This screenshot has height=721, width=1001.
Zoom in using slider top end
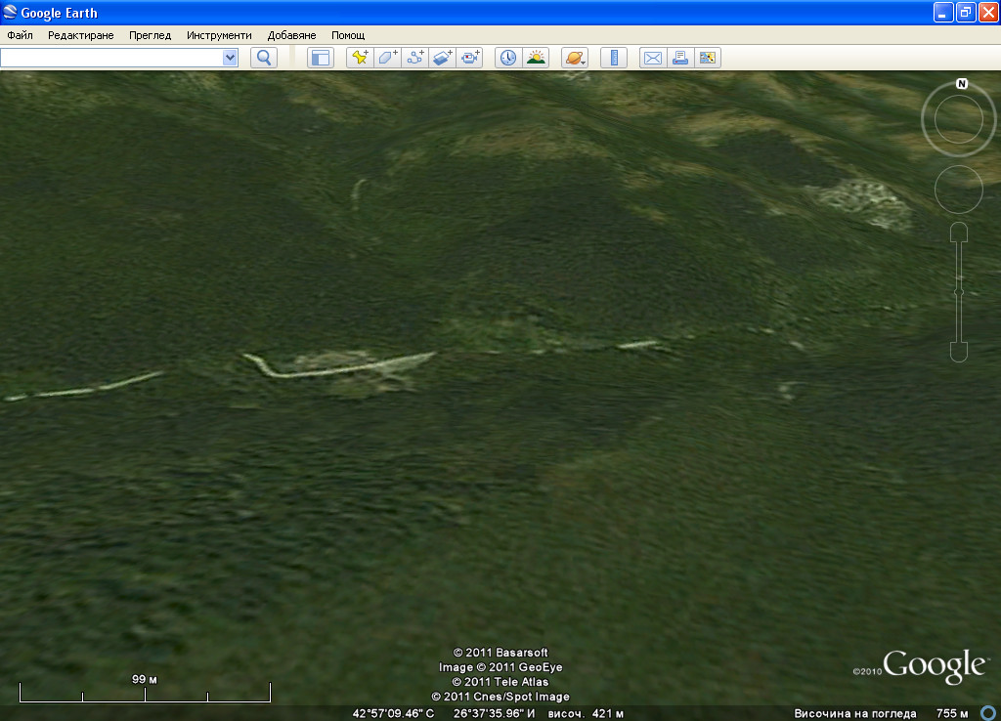(x=959, y=232)
